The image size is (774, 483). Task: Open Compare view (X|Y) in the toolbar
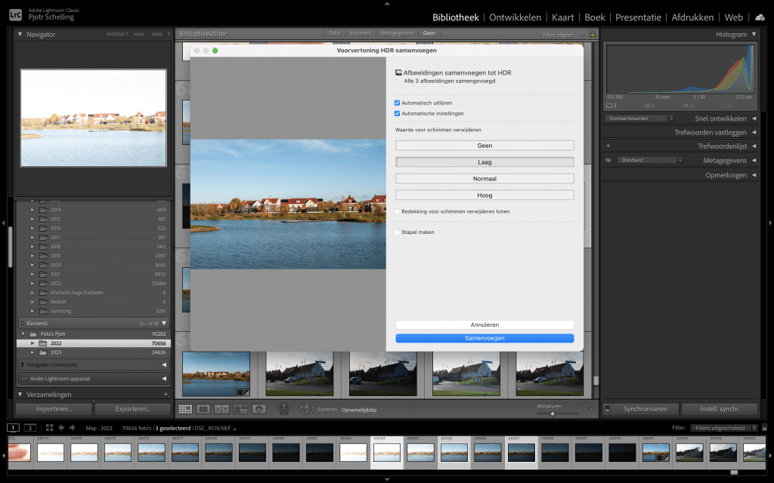(x=221, y=409)
